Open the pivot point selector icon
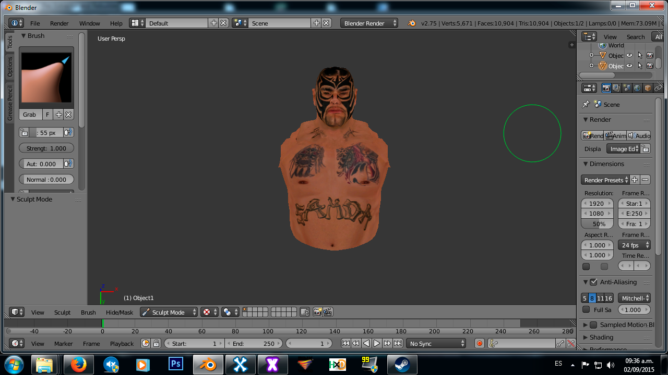Screen dimensions: 668x375 210,312
